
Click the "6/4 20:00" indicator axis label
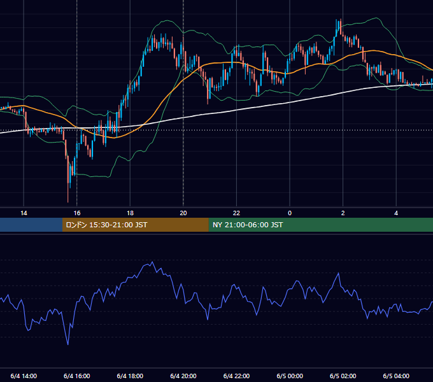click(x=183, y=376)
